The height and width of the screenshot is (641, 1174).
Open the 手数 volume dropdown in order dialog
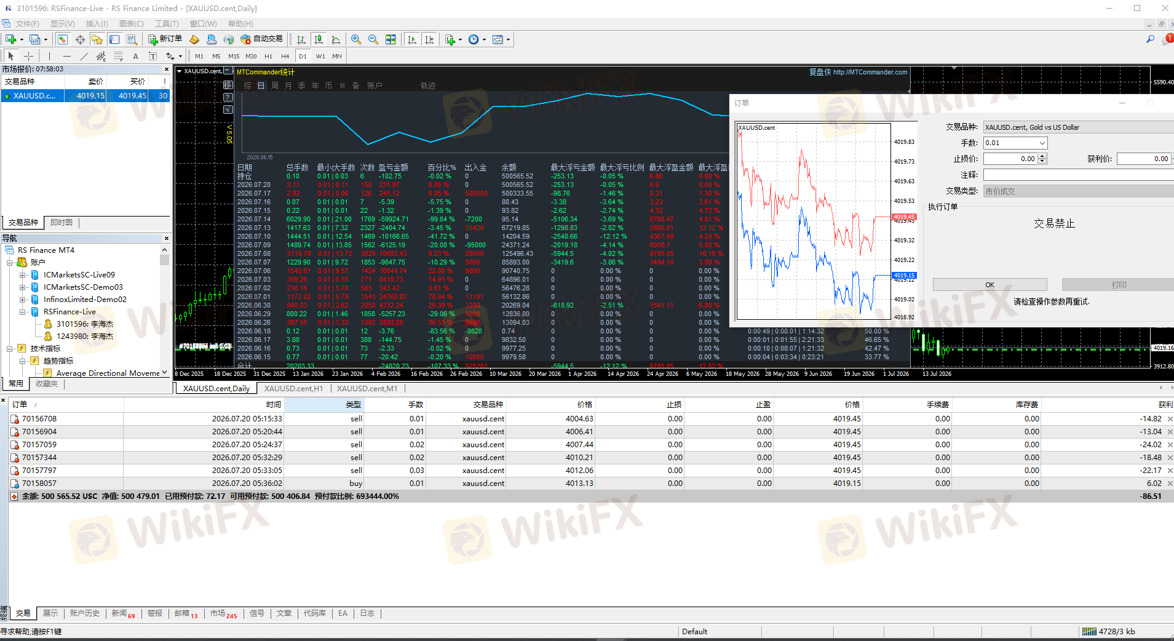click(1042, 143)
